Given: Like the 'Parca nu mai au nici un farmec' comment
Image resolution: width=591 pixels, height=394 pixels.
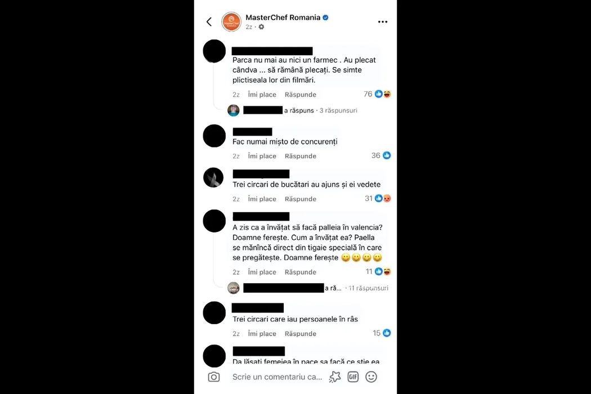Looking at the screenshot, I should 262,95.
